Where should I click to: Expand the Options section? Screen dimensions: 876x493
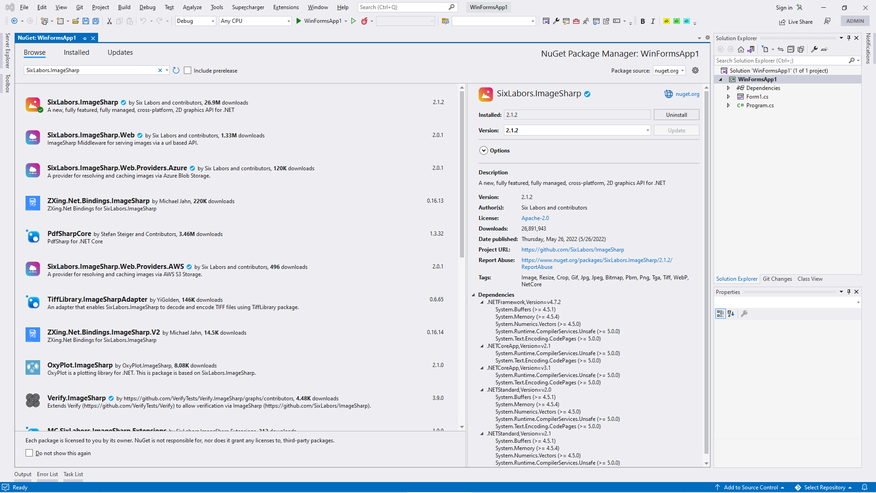tap(484, 151)
